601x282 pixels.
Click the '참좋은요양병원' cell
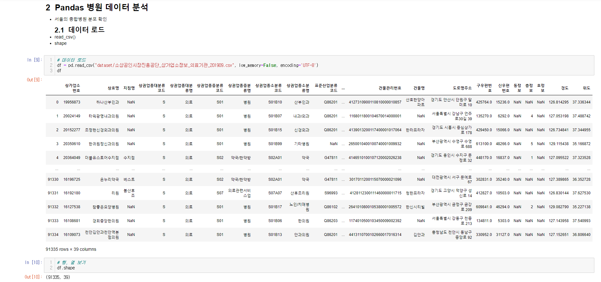point(106,207)
